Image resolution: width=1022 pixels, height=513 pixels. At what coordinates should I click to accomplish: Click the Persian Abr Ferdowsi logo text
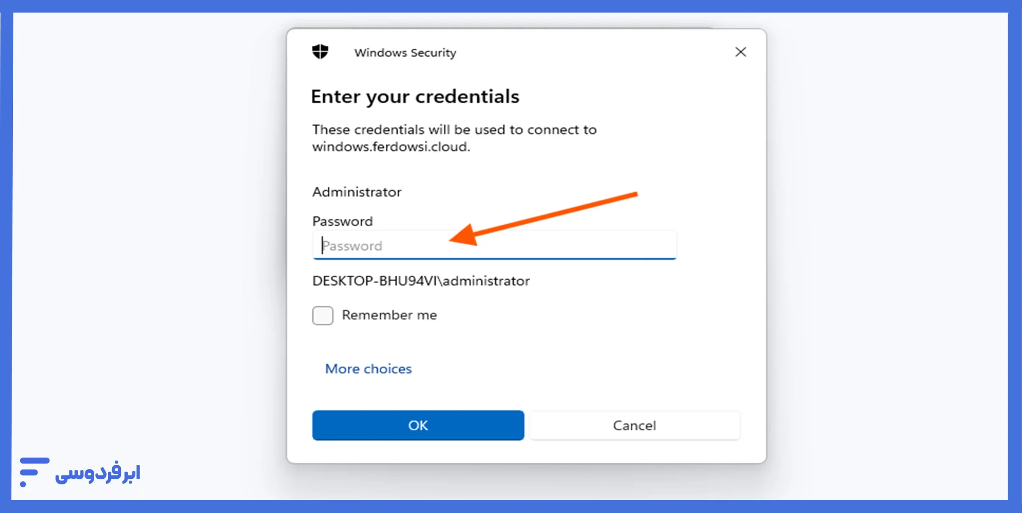[98, 473]
